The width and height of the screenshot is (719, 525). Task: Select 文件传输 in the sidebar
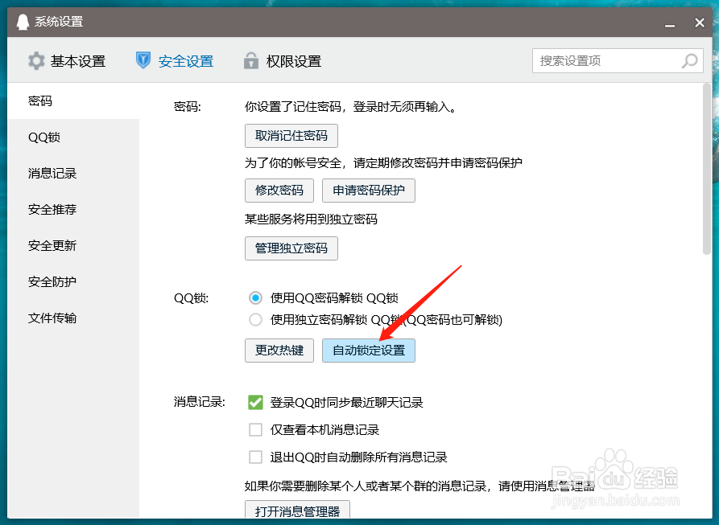pos(73,318)
